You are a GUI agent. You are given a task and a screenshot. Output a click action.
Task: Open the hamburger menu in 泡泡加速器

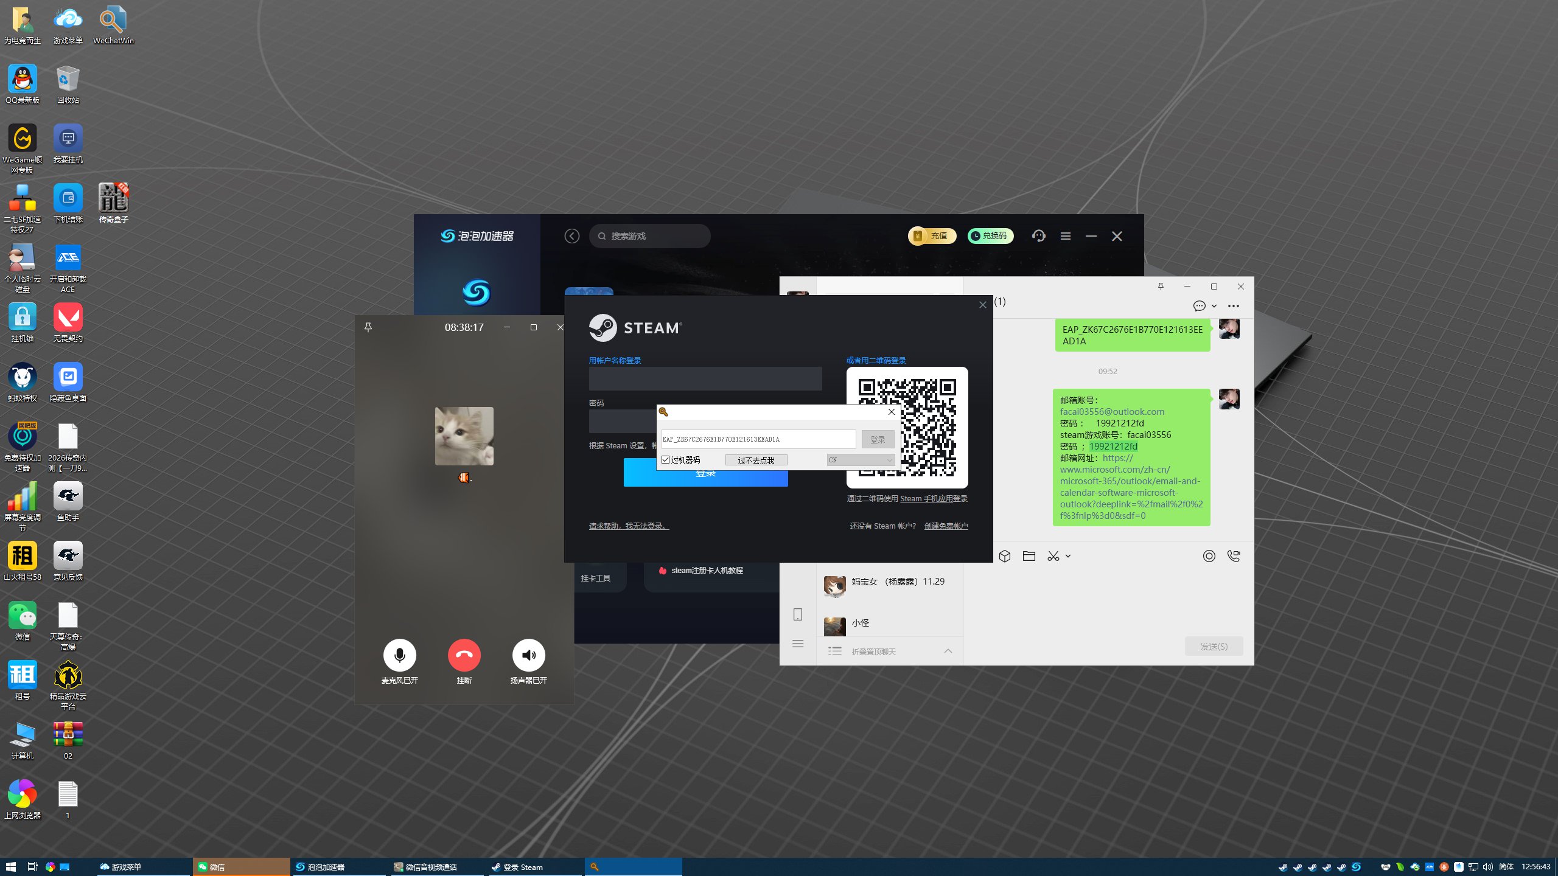pos(1065,236)
